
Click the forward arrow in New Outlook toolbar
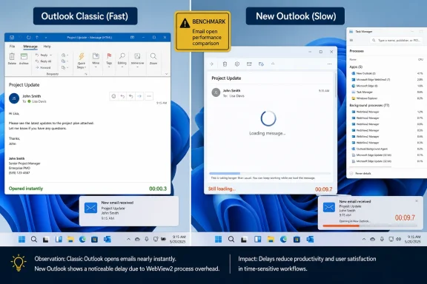pos(212,64)
